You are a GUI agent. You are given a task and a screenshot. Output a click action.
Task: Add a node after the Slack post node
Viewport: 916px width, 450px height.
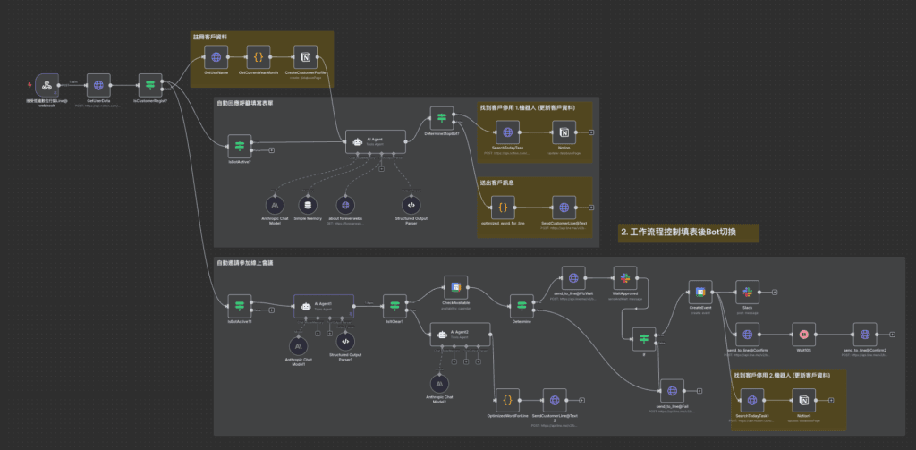click(775, 293)
